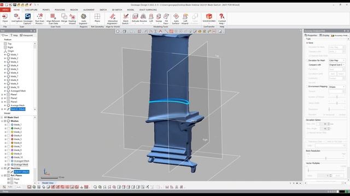Start a Mesh Sketch
350x196 pixels.
tap(126, 19)
